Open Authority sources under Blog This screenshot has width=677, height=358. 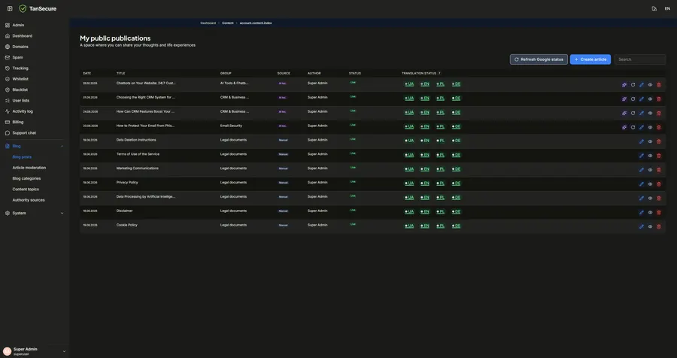click(29, 200)
